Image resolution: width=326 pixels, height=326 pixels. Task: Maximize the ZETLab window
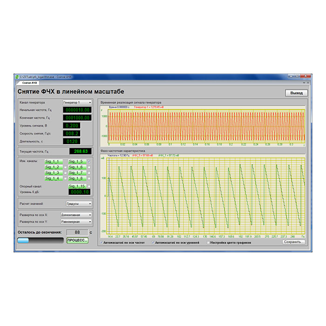(297, 76)
